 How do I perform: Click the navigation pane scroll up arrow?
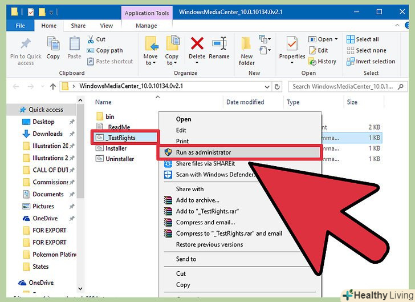80,100
